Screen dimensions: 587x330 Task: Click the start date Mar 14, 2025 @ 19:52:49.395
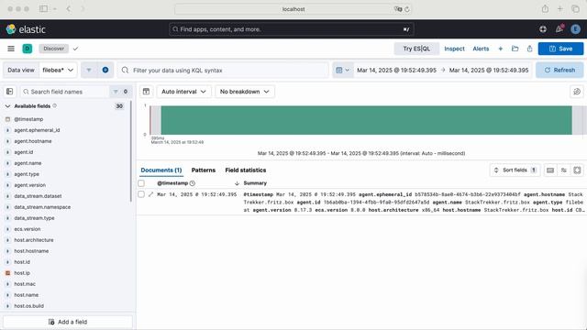tap(396, 70)
